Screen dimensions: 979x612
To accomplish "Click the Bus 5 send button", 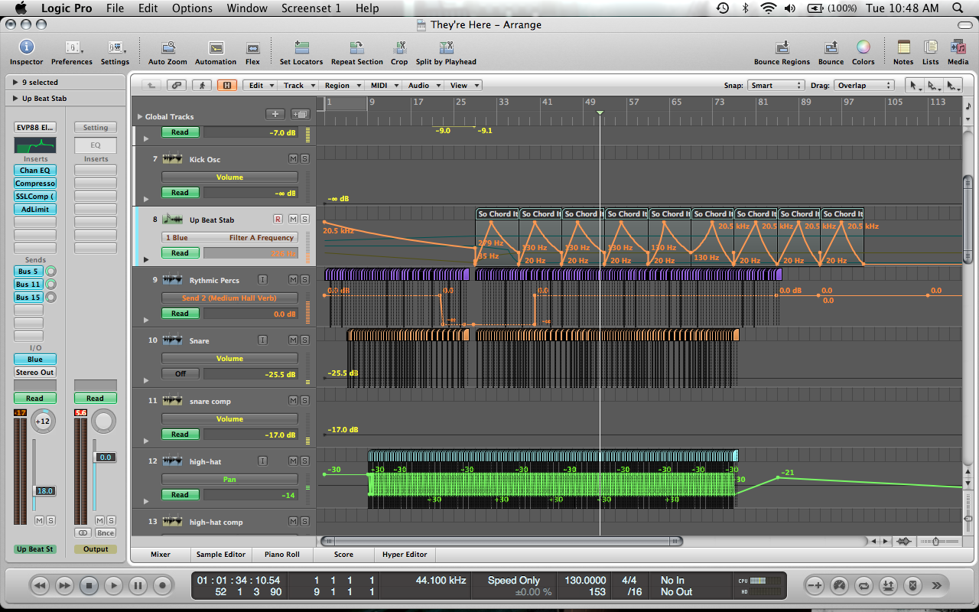I will click(29, 272).
